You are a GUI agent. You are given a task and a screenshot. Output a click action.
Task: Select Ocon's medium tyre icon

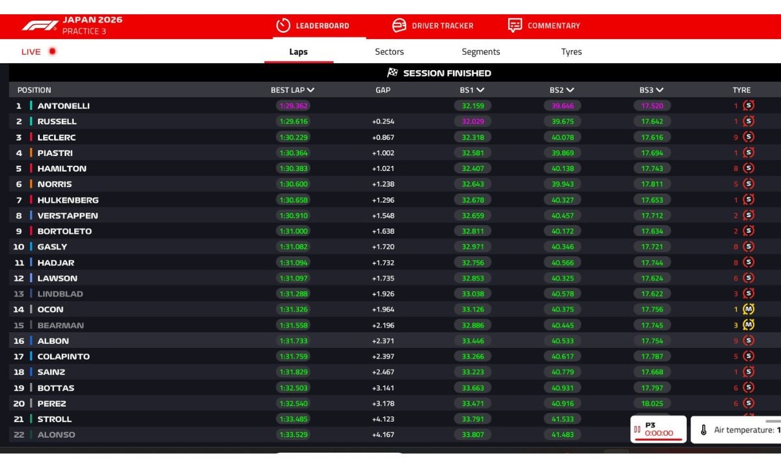747,309
